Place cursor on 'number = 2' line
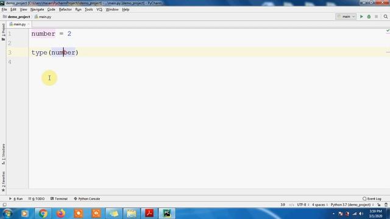This screenshot has width=390, height=219. click(51, 33)
